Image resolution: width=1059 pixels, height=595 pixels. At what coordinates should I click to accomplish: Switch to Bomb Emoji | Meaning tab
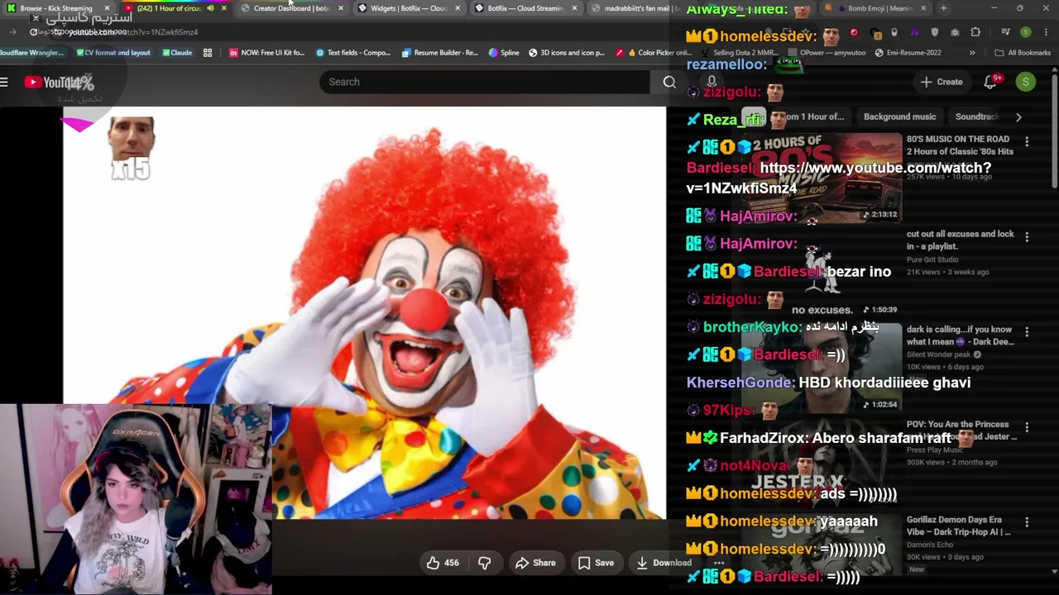876,8
